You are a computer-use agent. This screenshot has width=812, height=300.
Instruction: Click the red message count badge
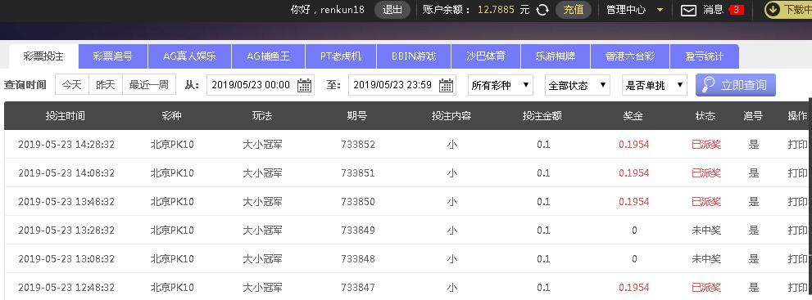point(736,10)
